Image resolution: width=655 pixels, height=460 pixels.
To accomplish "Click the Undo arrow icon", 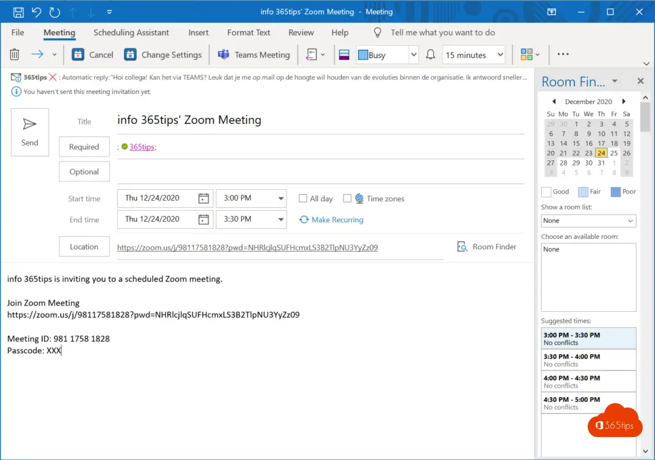I will point(36,12).
